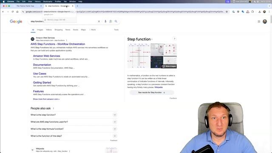Click inside the Google search input field
The width and height of the screenshot is (272, 153).
(x=63, y=21)
